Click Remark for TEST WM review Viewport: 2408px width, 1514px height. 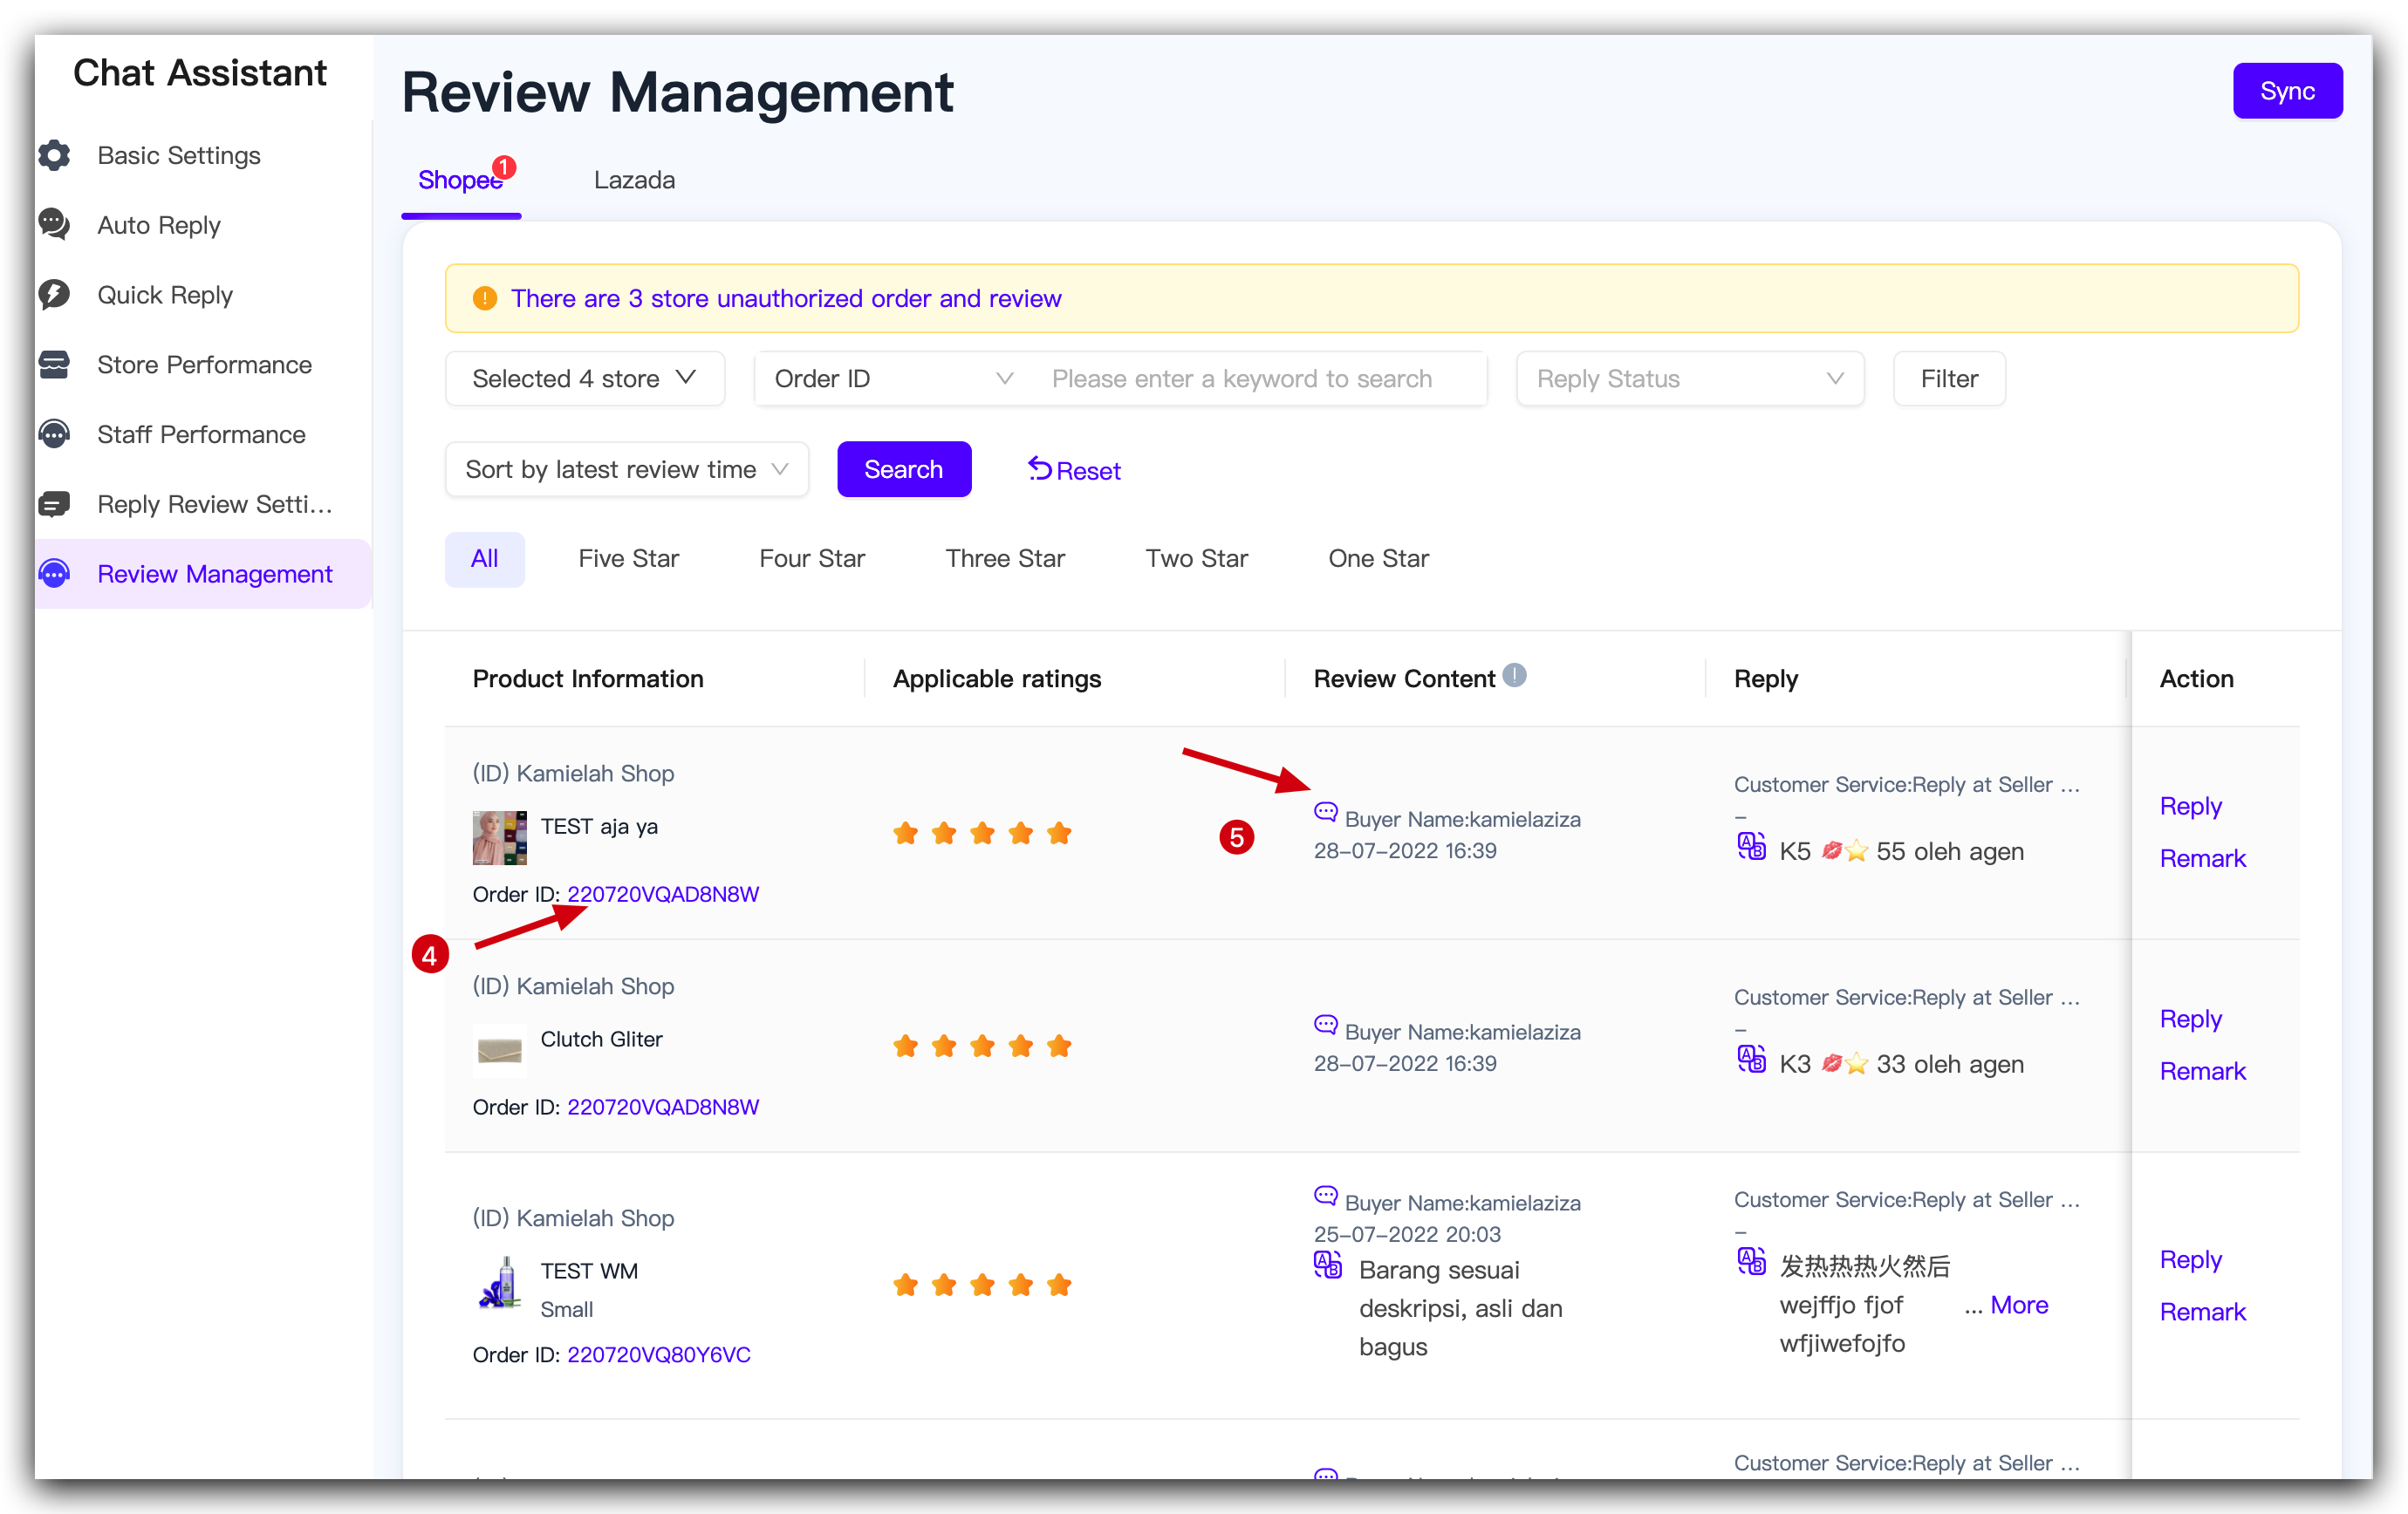click(2202, 1313)
